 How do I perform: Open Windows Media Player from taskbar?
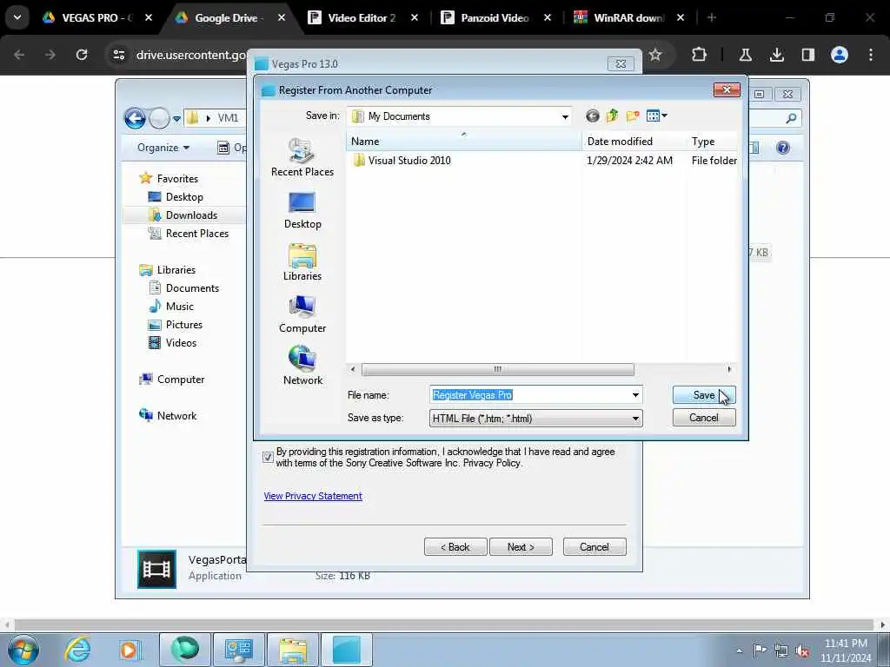pos(129,650)
